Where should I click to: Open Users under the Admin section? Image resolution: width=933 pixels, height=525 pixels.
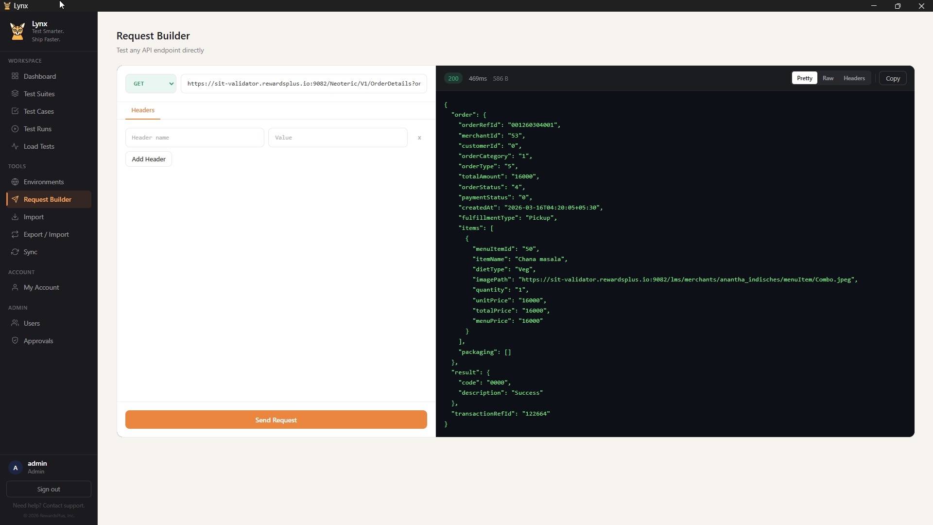(x=31, y=323)
